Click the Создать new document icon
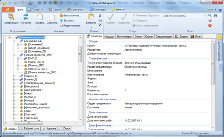Image resolution: width=224 pixels, height=137 pixels. [x=40, y=17]
